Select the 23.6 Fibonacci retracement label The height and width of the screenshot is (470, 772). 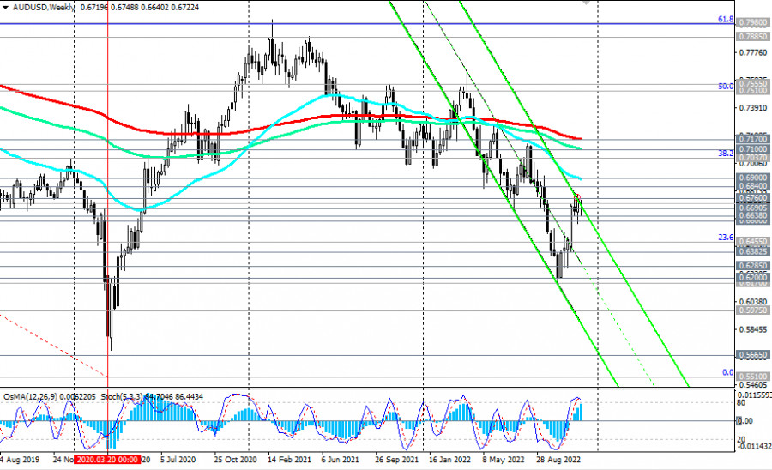tap(725, 238)
